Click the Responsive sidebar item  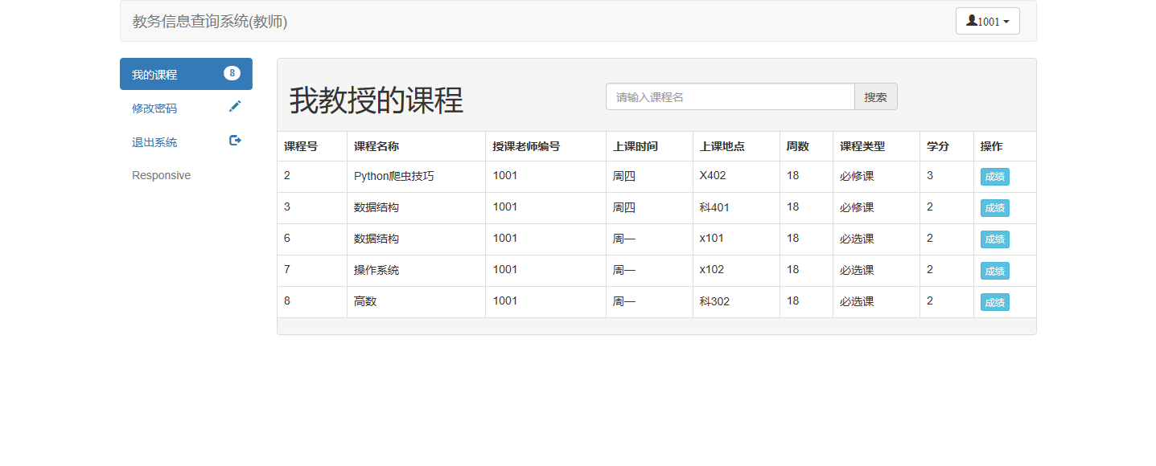point(161,175)
